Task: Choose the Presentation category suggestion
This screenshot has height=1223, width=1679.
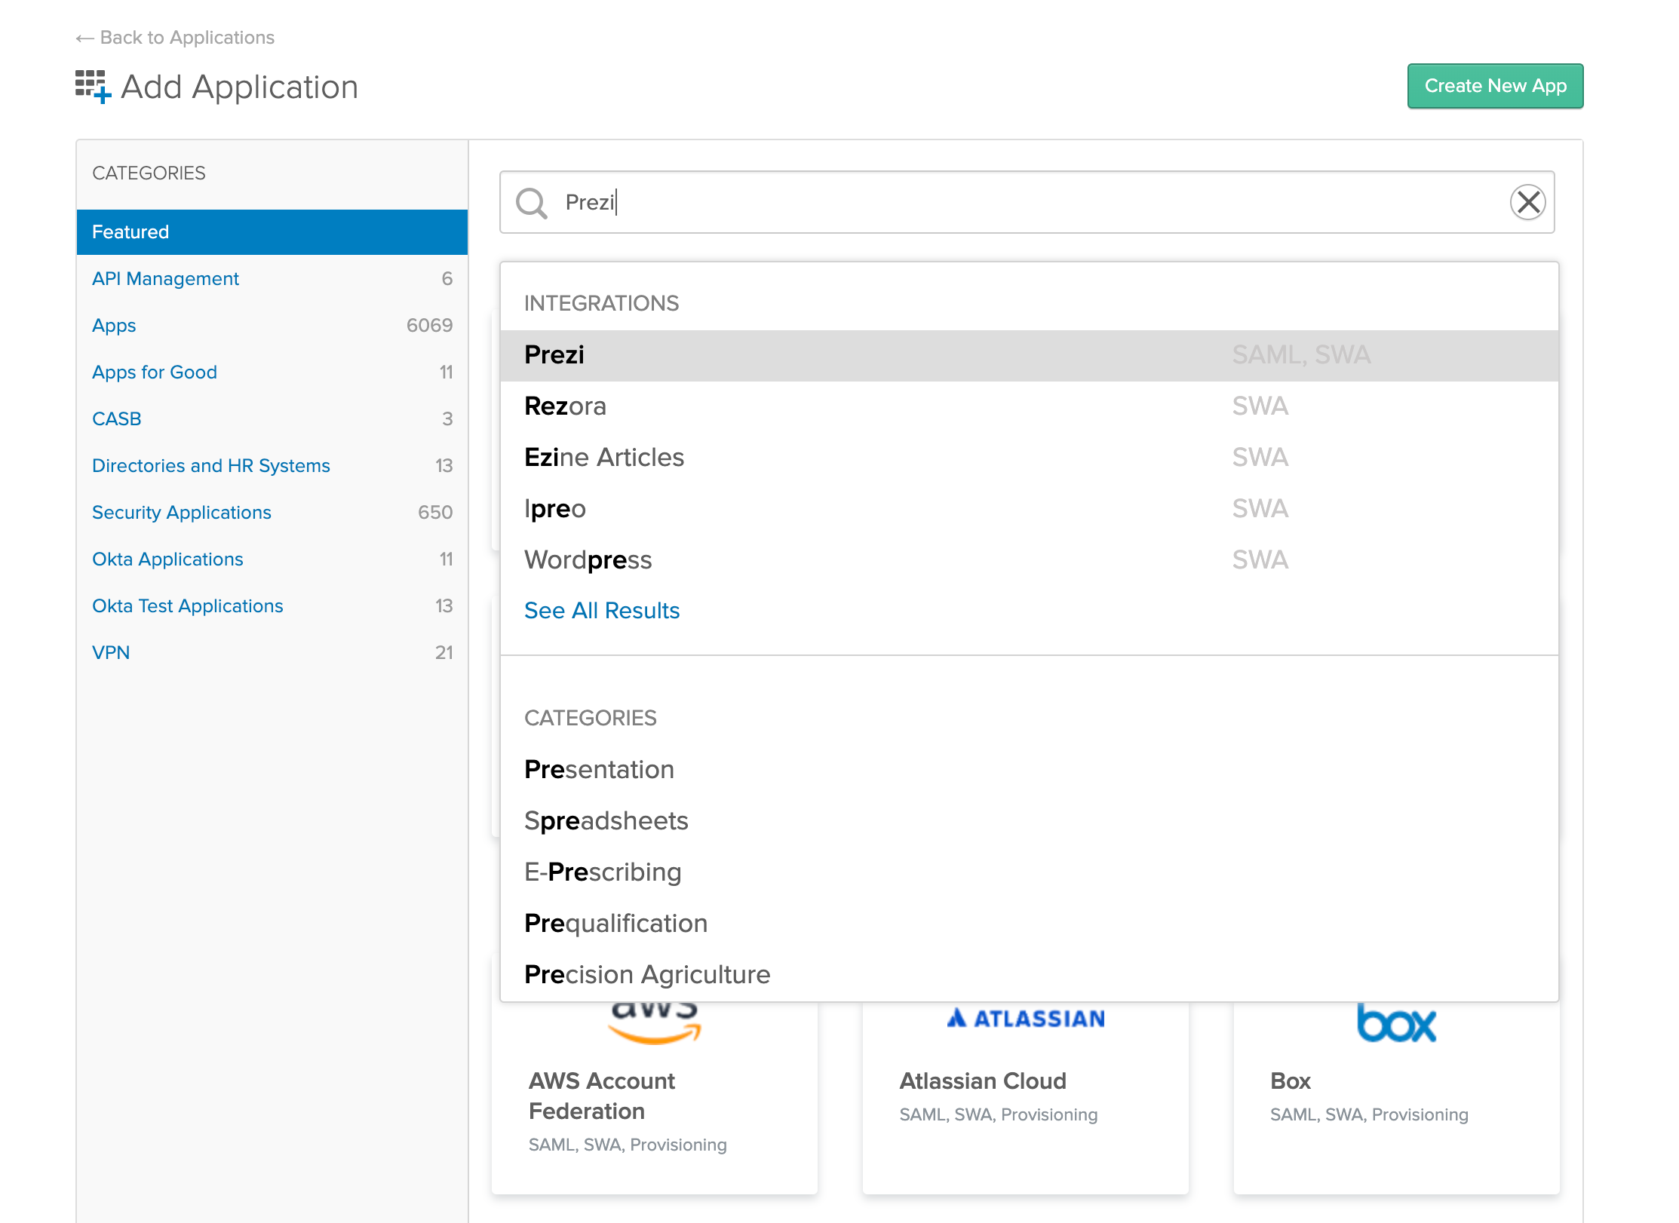Action: click(x=599, y=770)
